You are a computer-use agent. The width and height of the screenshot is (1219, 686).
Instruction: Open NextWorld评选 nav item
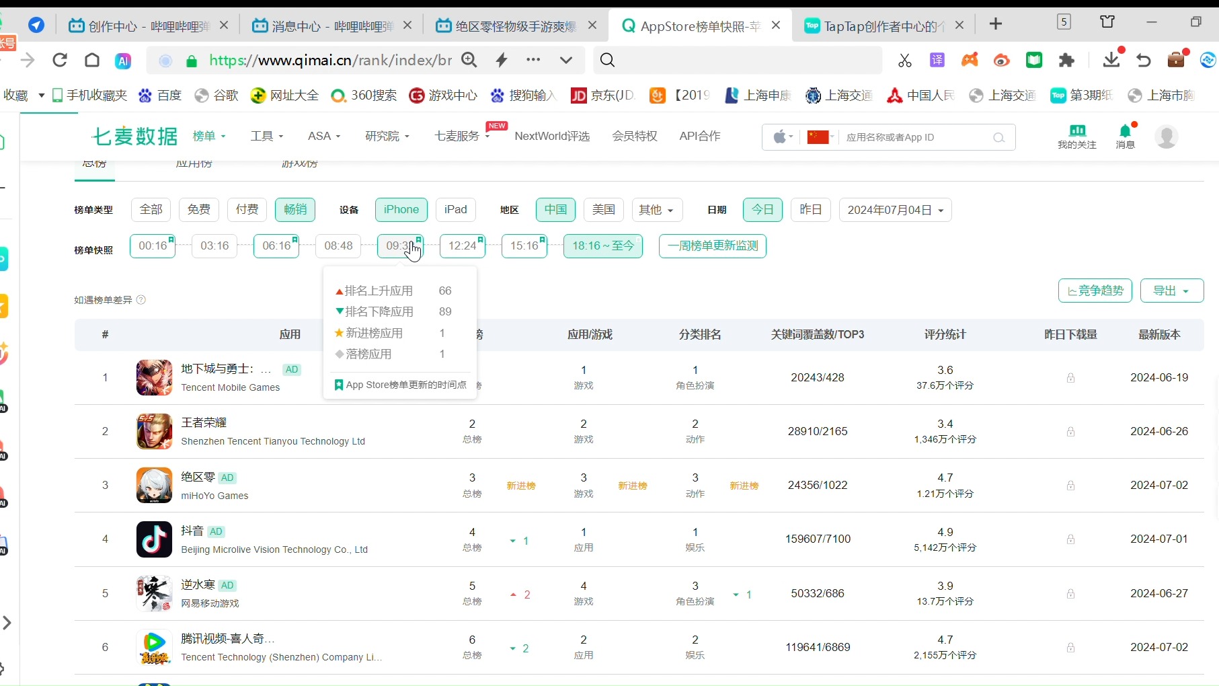552,137
